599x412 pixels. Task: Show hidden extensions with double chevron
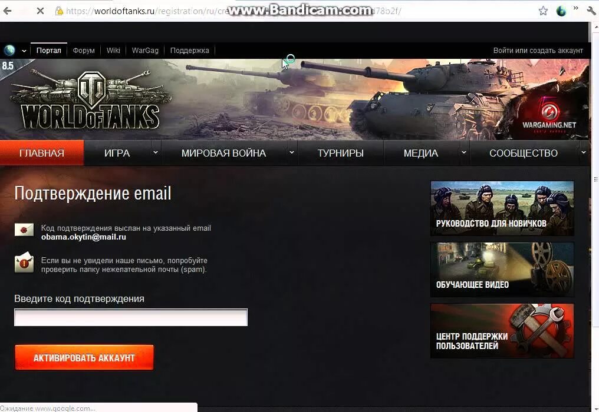[575, 8]
